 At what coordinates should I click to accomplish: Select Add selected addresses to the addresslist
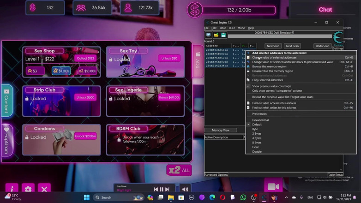click(301, 53)
